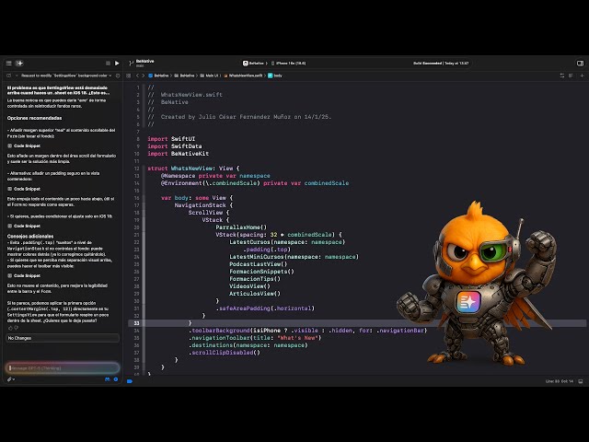Click the robot bird mascot image
The image size is (589, 442).
(477, 284)
